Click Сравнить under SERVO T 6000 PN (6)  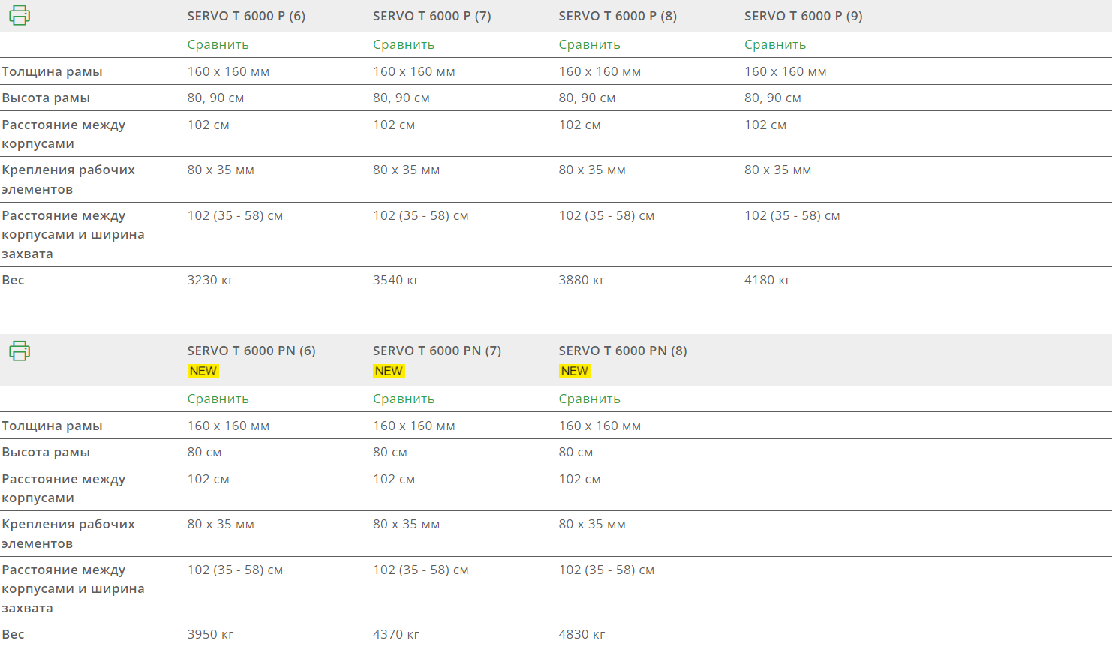click(x=218, y=399)
